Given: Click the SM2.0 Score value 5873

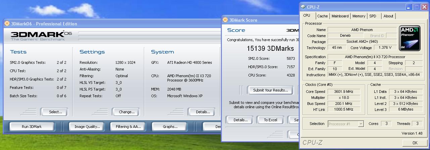Looking at the screenshot, I should (x=291, y=58).
